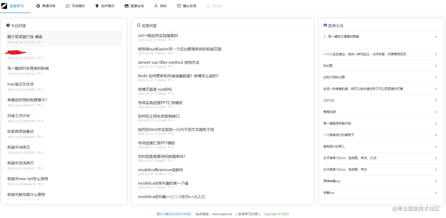Open the modelica将向量v={1,1,1}变为v={2,2,2} question

pyautogui.click(x=171, y=196)
